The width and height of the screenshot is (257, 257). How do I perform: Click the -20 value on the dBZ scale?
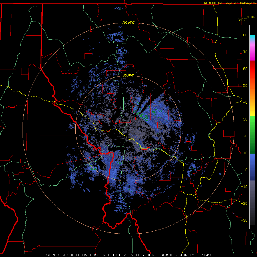click(244, 204)
